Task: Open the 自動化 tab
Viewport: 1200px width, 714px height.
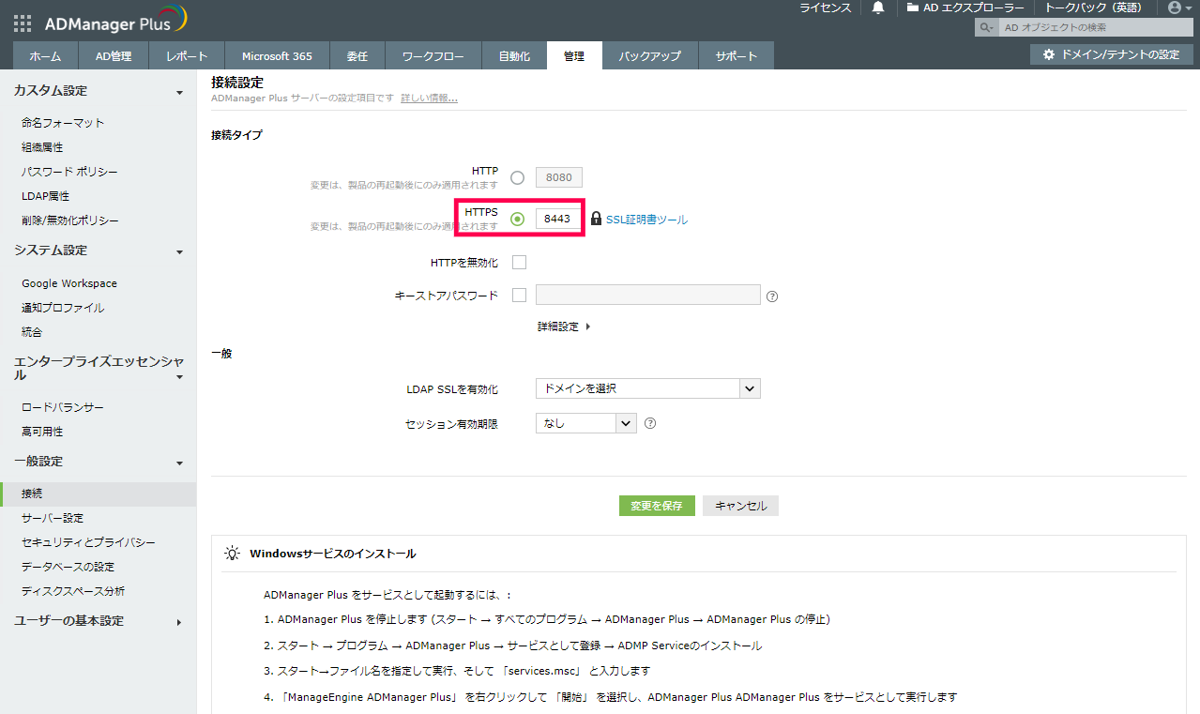Action: [x=514, y=55]
